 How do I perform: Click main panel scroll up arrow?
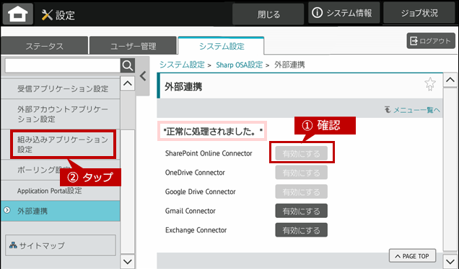pyautogui.click(x=450, y=80)
